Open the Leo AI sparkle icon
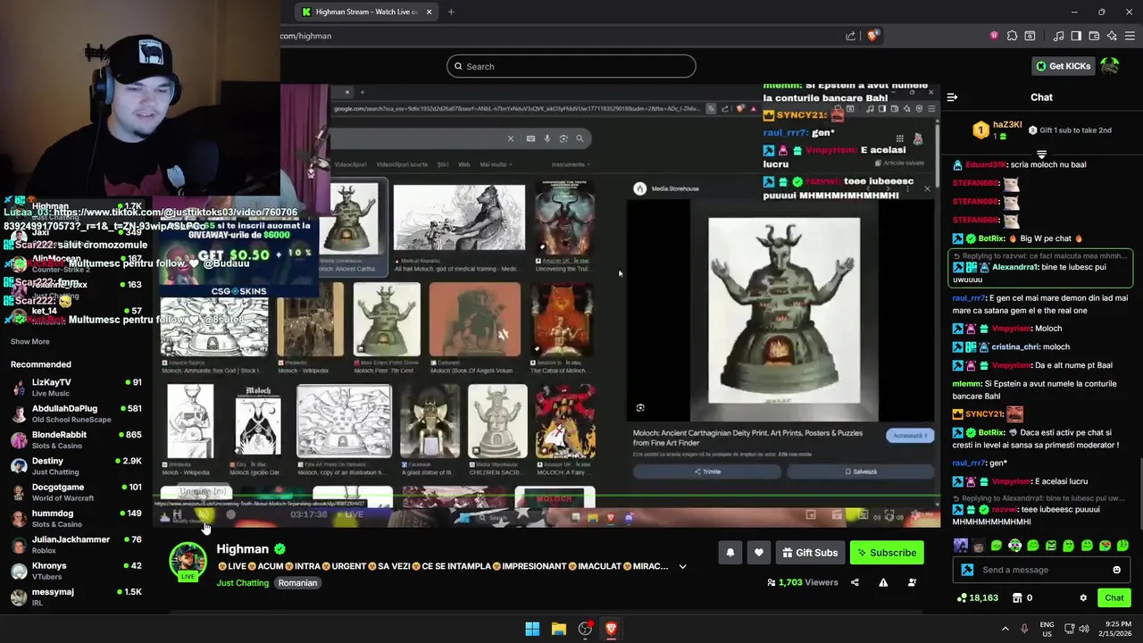This screenshot has height=643, width=1143. [x=1112, y=36]
